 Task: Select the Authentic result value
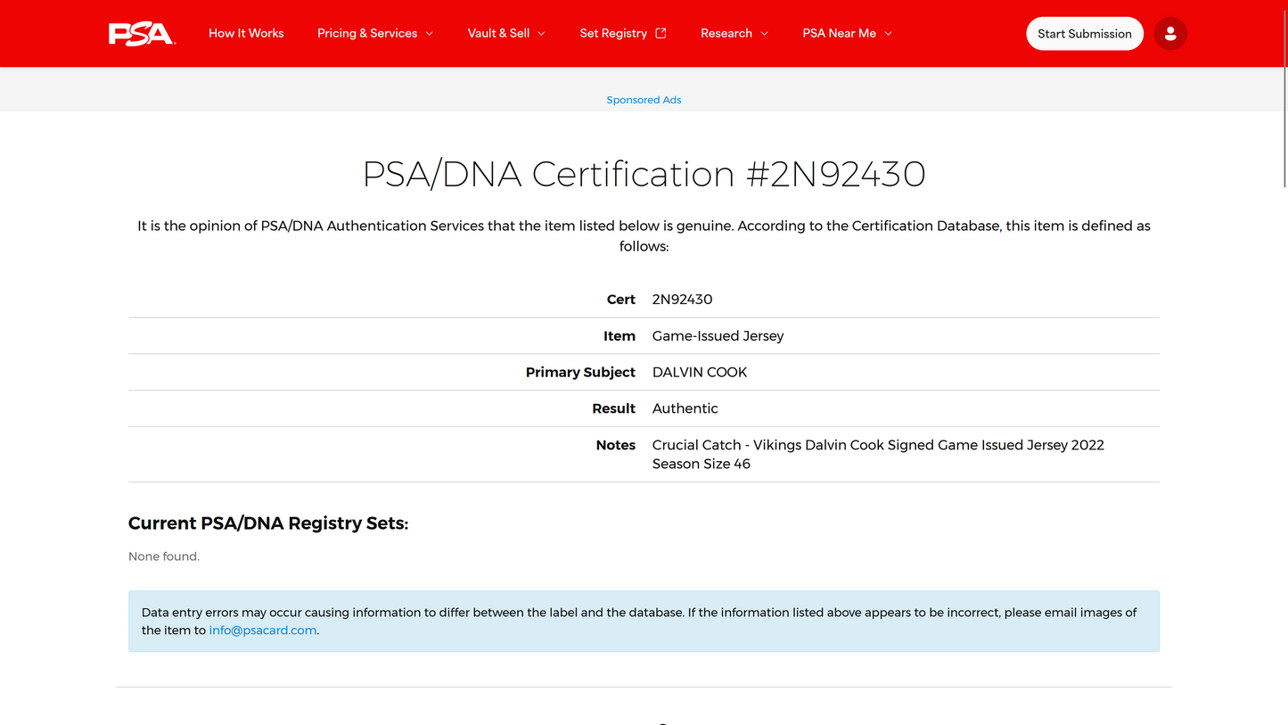(685, 408)
